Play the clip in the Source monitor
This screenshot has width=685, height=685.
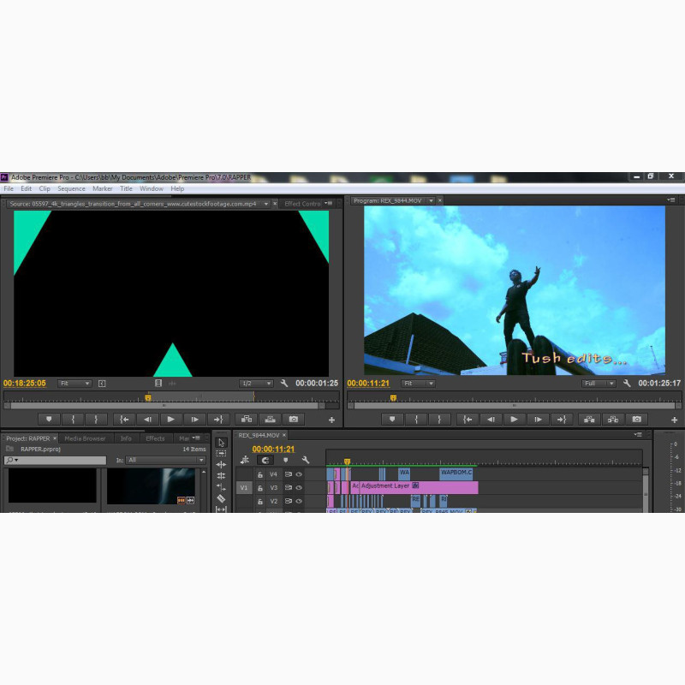click(170, 420)
